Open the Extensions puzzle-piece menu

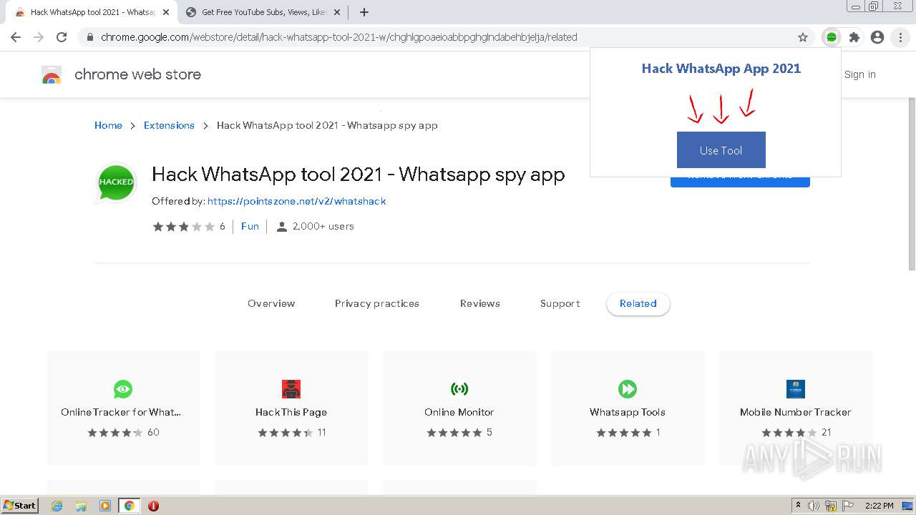point(854,37)
